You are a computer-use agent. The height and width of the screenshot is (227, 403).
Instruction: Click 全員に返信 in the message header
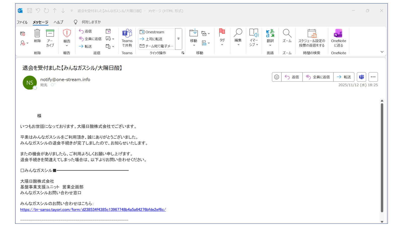point(318,77)
